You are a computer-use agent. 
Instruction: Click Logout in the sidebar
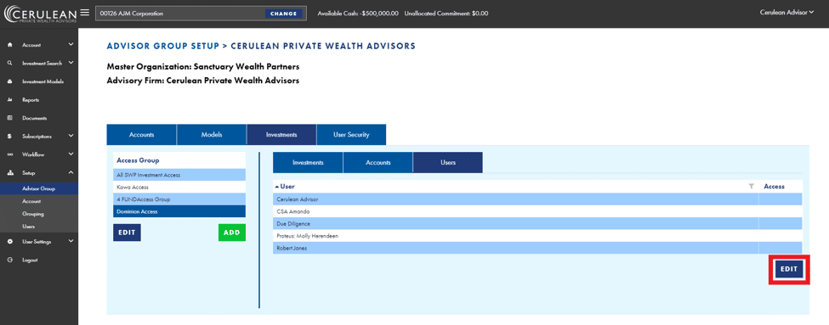click(30, 261)
